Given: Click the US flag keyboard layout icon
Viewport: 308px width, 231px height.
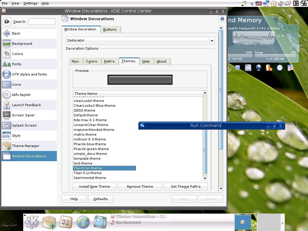Looking at the screenshot, I should tap(258, 3).
